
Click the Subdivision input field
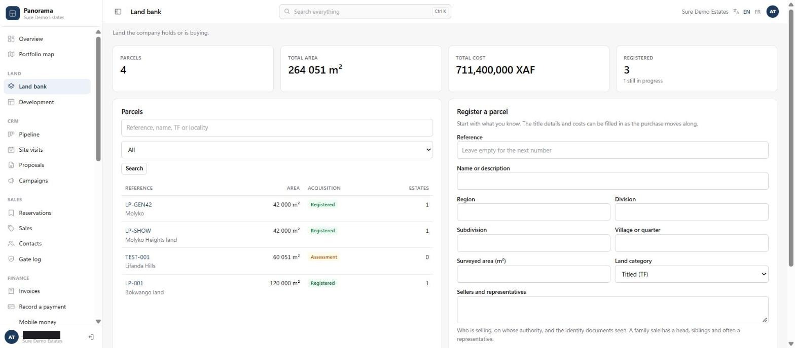point(533,243)
